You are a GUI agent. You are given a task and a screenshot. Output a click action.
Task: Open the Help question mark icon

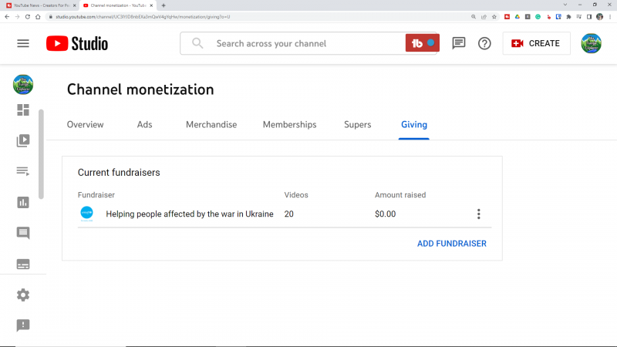(484, 43)
